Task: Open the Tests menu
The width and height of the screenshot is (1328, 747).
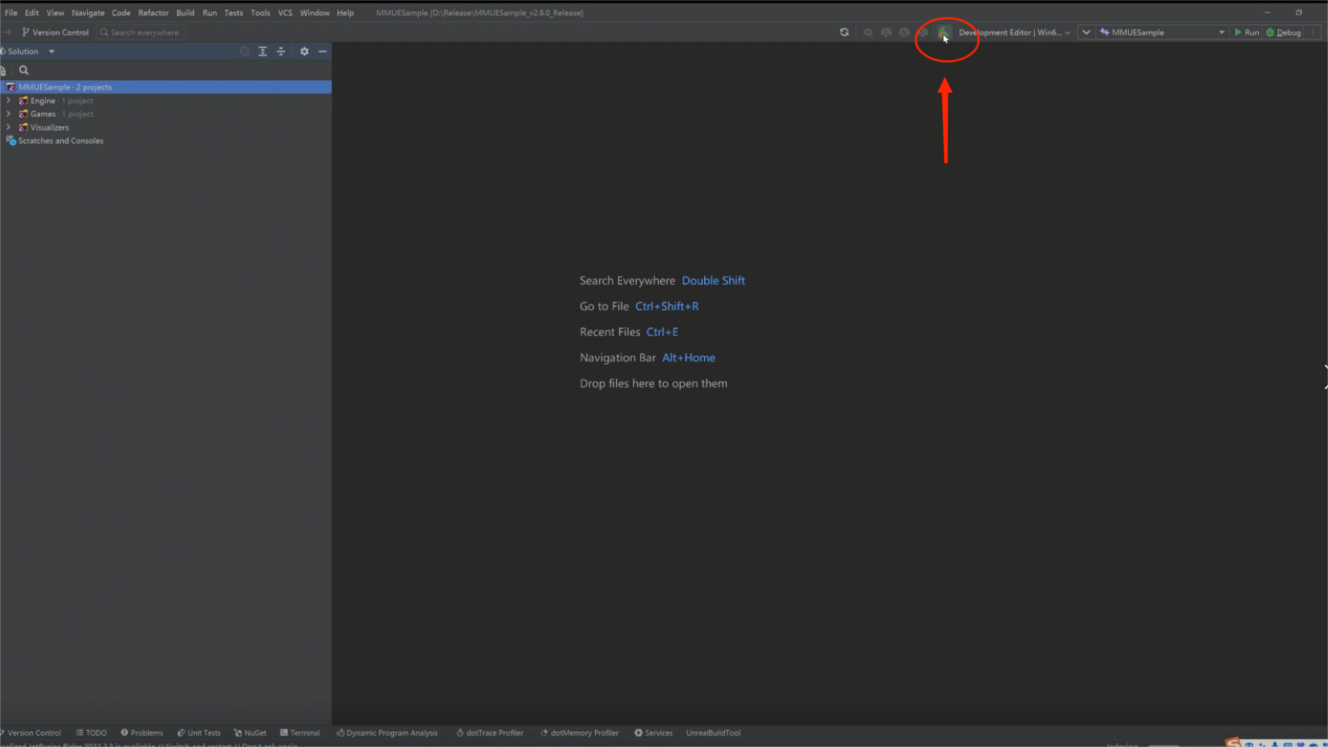Action: [x=234, y=12]
